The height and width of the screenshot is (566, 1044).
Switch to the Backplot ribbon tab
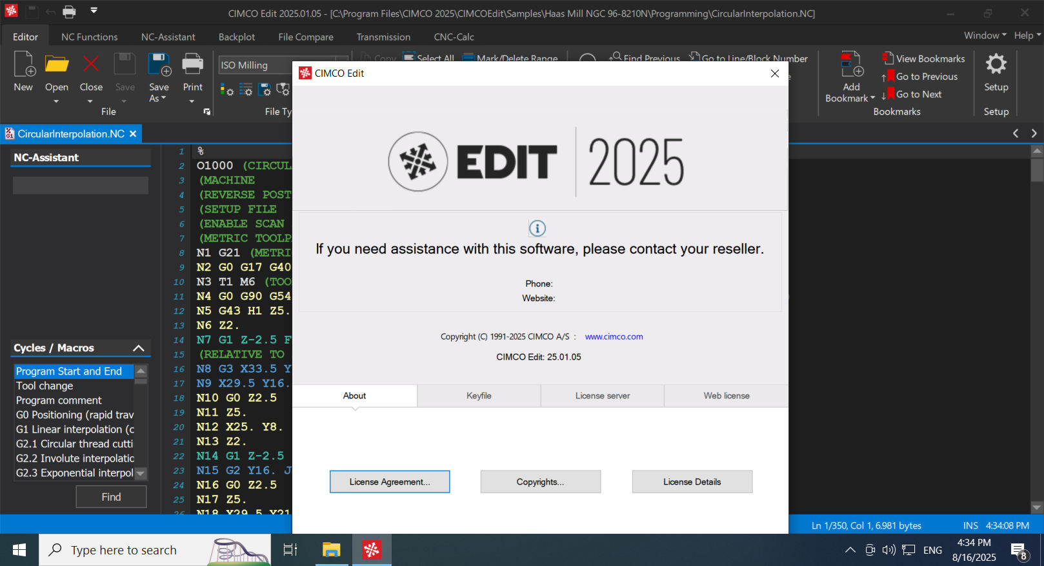pyautogui.click(x=237, y=37)
